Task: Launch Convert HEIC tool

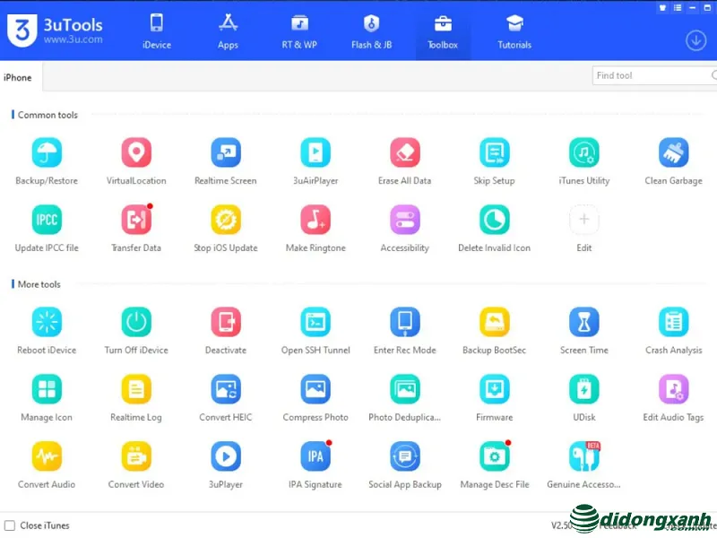Action: tap(226, 389)
